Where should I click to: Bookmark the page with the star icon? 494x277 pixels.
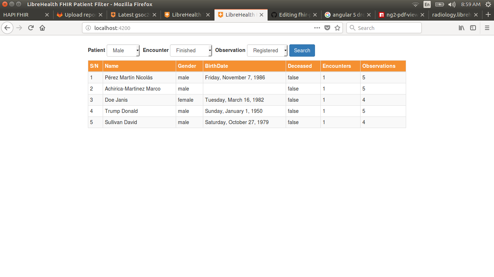(337, 28)
